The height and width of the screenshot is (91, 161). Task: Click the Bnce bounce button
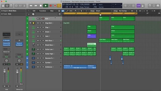[x=21, y=84]
